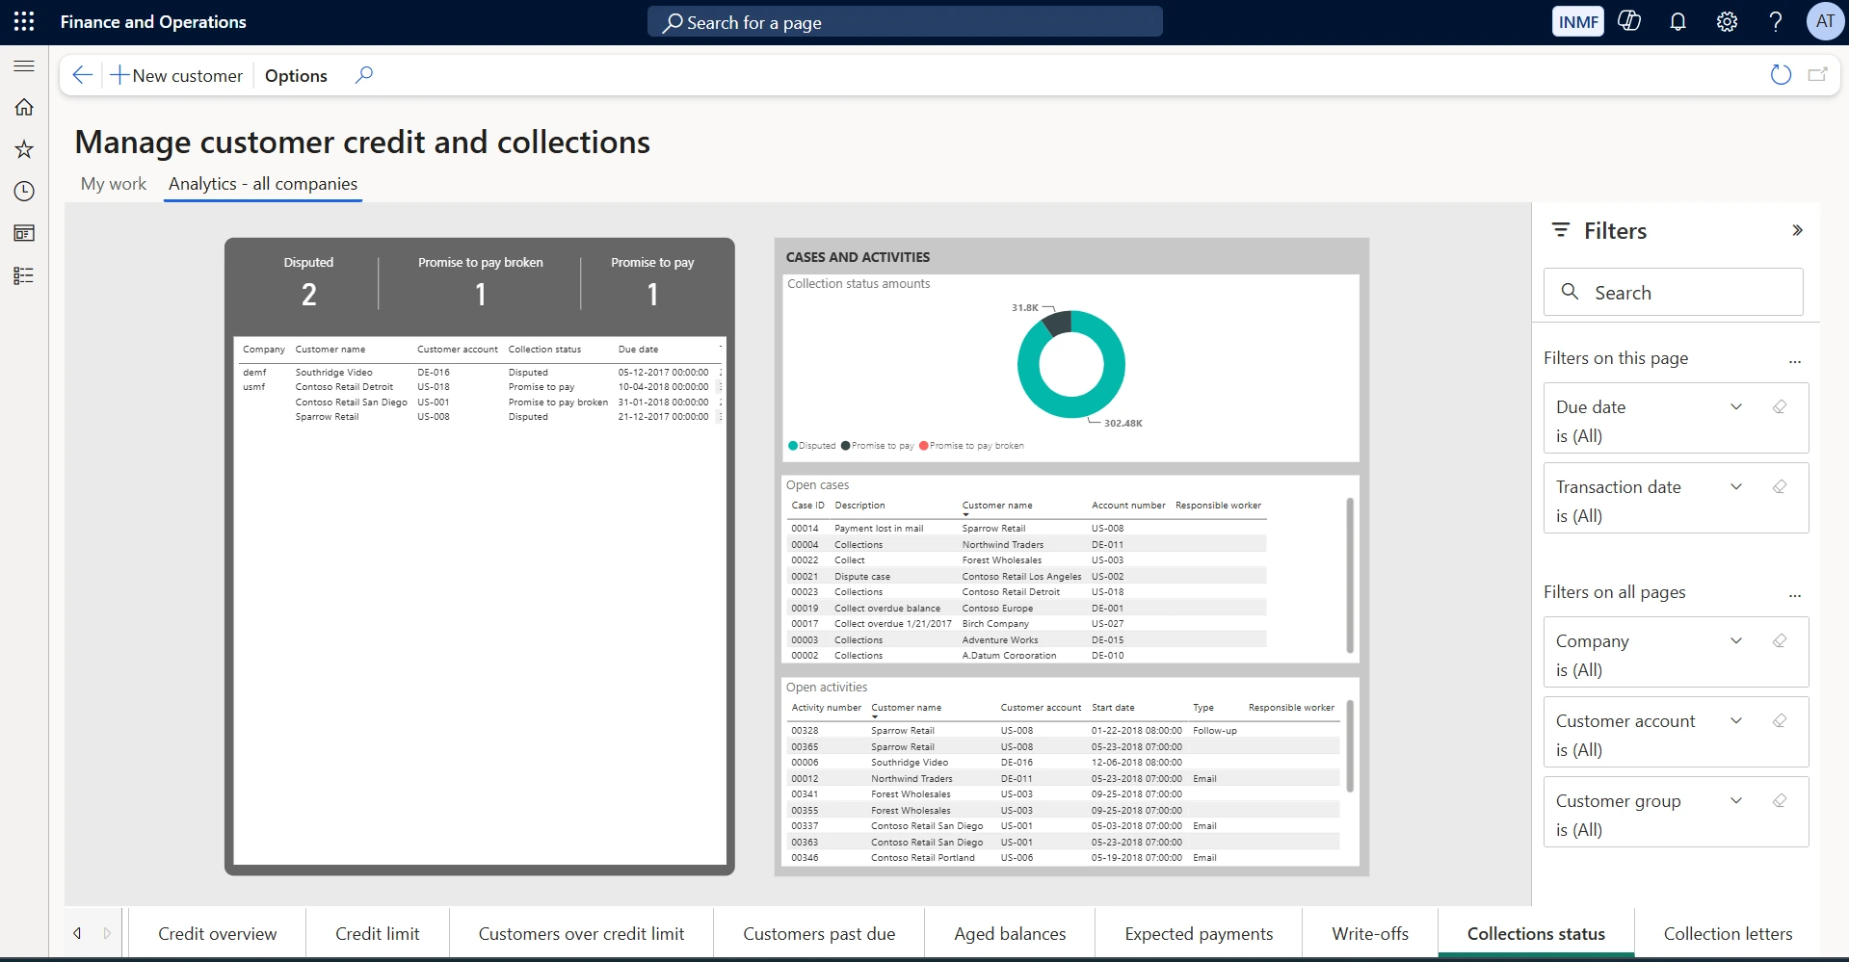Expand the Customer group filter card

pos(1736,800)
